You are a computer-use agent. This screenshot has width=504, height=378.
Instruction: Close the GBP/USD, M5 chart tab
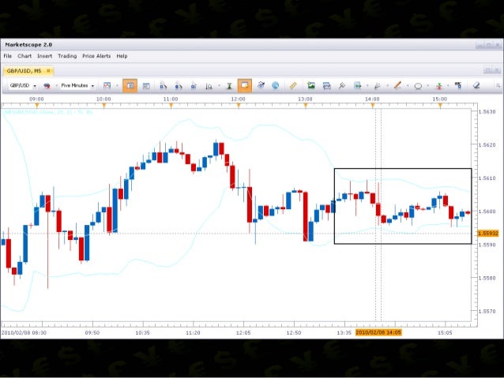pyautogui.click(x=48, y=71)
